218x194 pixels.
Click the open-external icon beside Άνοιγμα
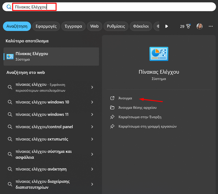(112, 98)
